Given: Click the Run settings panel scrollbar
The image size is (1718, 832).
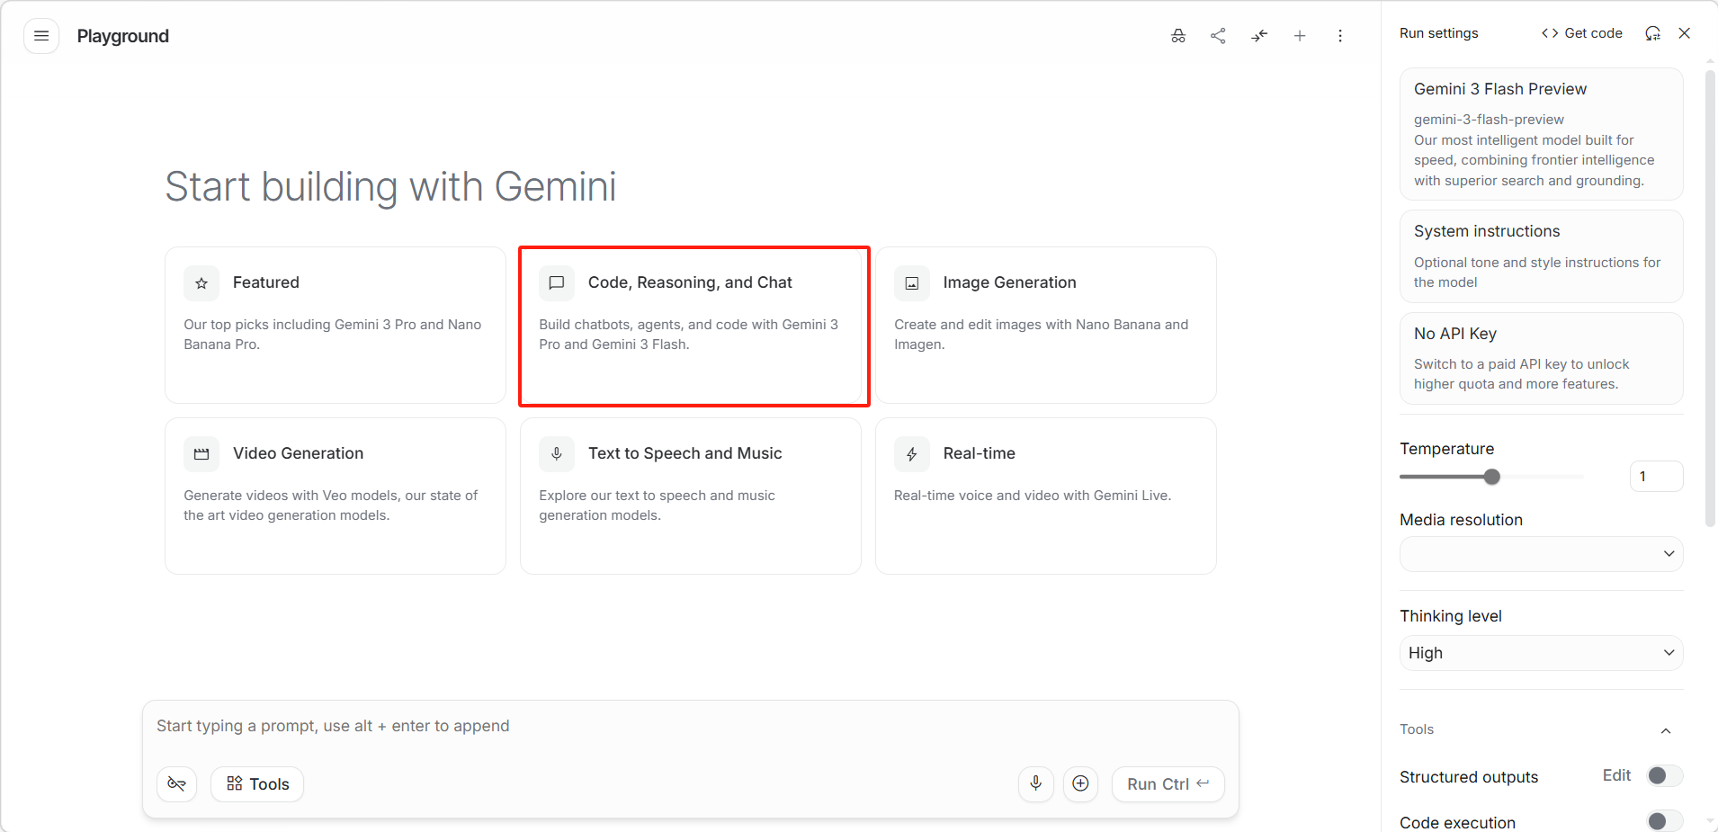Looking at the screenshot, I should click(1710, 297).
